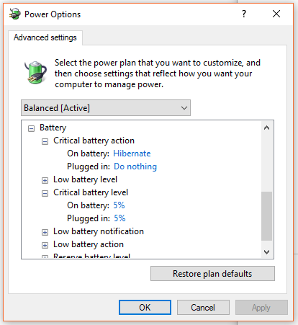Open the question mark help button

(x=244, y=14)
